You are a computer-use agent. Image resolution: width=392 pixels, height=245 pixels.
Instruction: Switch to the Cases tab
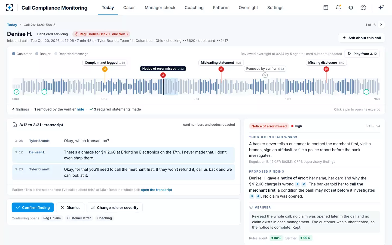(129, 8)
